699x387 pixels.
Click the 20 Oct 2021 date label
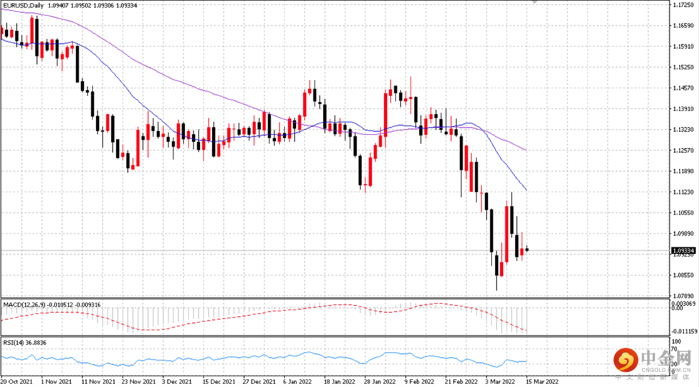(x=16, y=382)
